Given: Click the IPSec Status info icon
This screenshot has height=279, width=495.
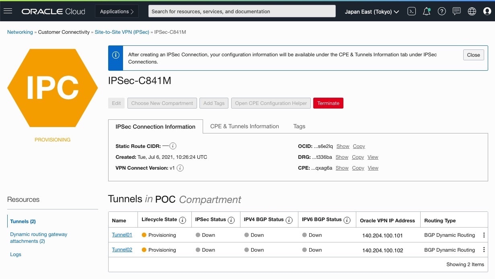Looking at the screenshot, I should click(231, 220).
